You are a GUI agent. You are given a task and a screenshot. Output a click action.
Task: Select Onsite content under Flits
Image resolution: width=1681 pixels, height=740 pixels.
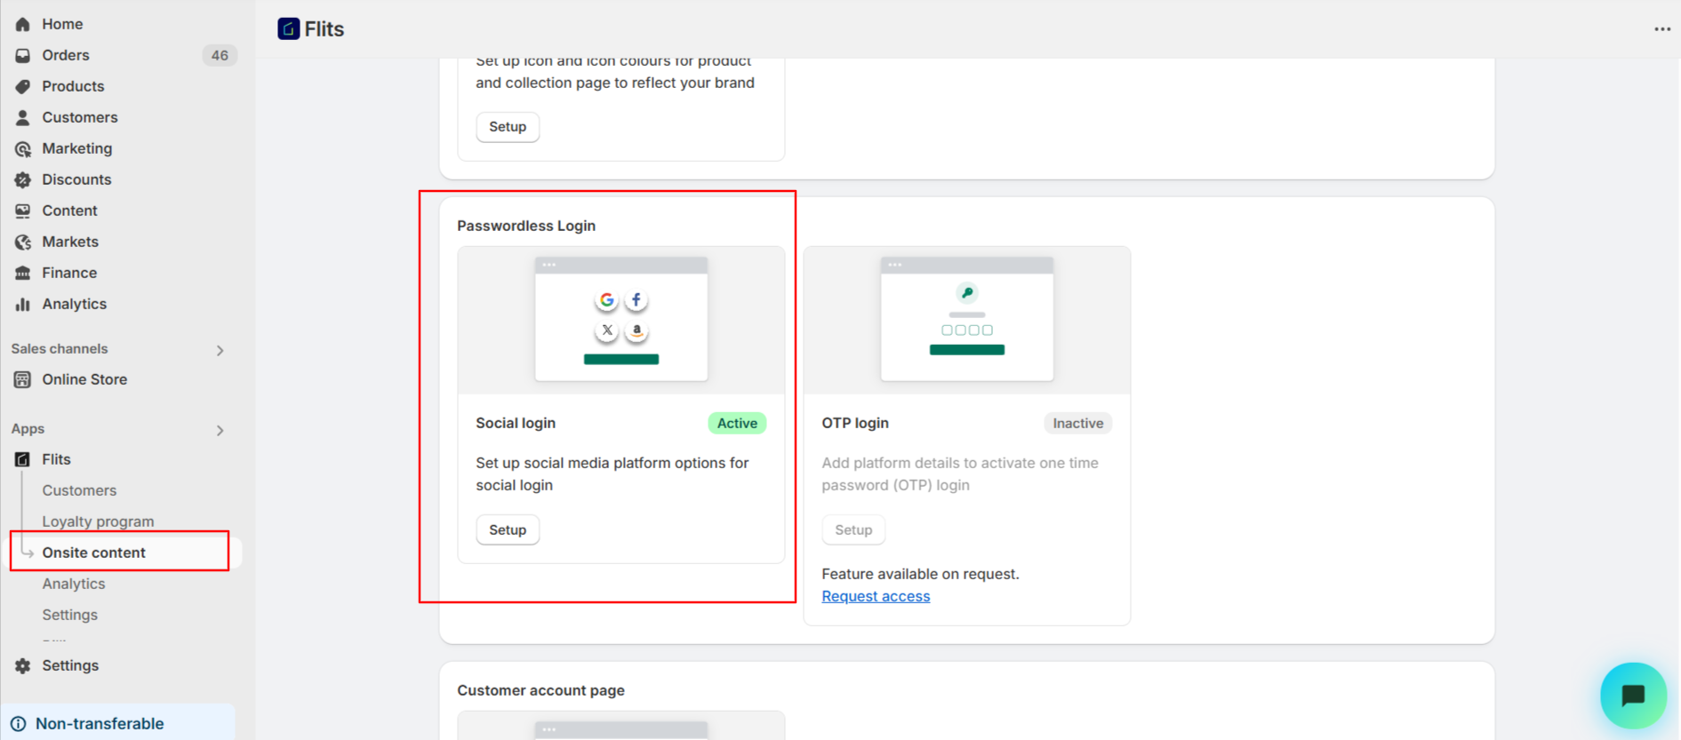click(x=93, y=553)
